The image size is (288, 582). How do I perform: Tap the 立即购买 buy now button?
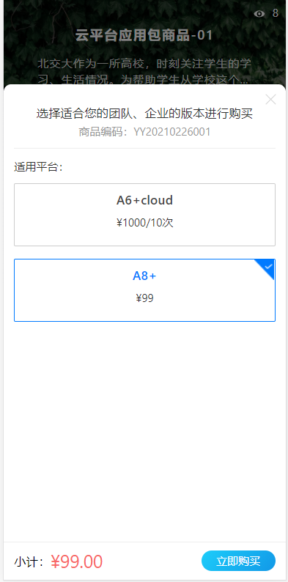click(238, 561)
